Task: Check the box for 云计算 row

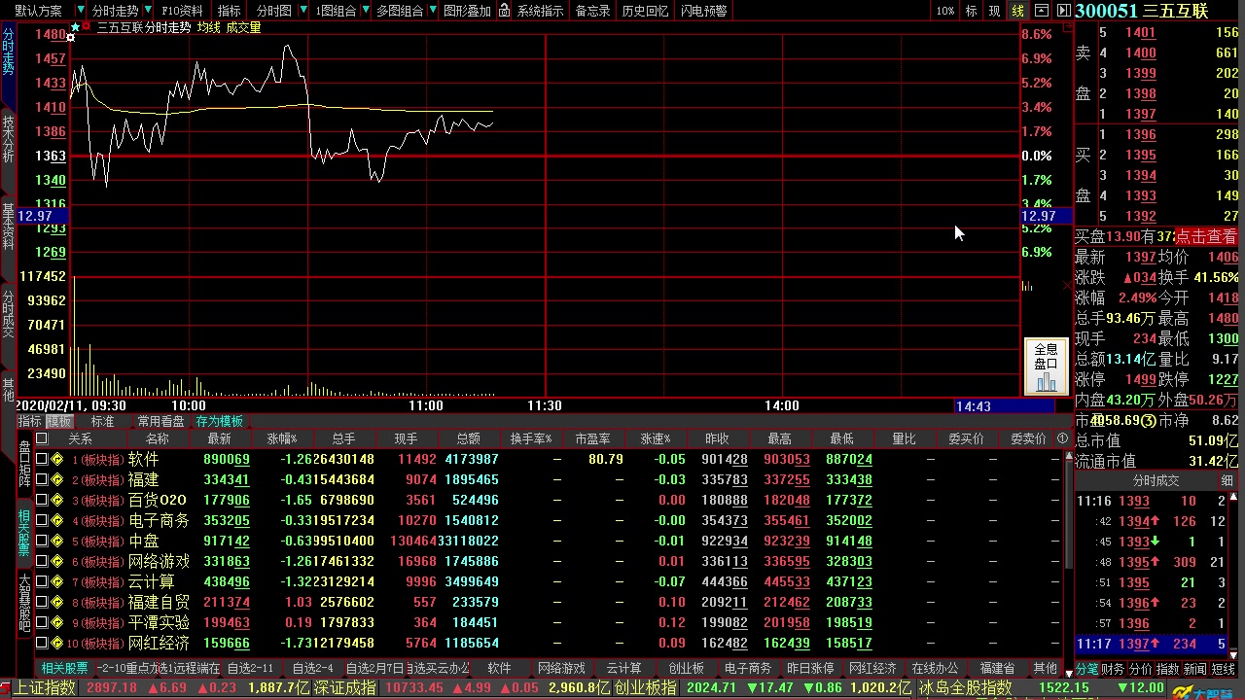Action: (x=41, y=581)
